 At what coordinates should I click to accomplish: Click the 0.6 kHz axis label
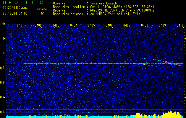click(2, 112)
